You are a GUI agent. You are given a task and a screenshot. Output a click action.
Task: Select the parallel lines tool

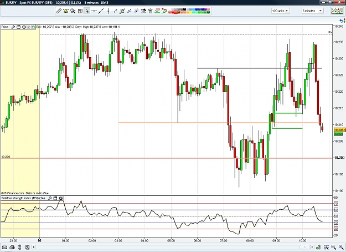(136, 11)
